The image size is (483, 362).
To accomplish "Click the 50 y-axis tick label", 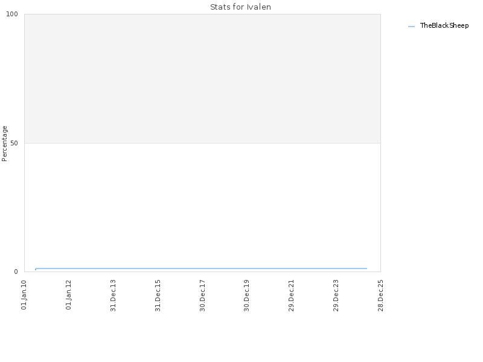I will (14, 144).
